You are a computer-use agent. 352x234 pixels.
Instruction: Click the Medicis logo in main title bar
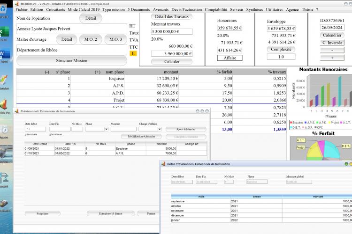pos(17,4)
